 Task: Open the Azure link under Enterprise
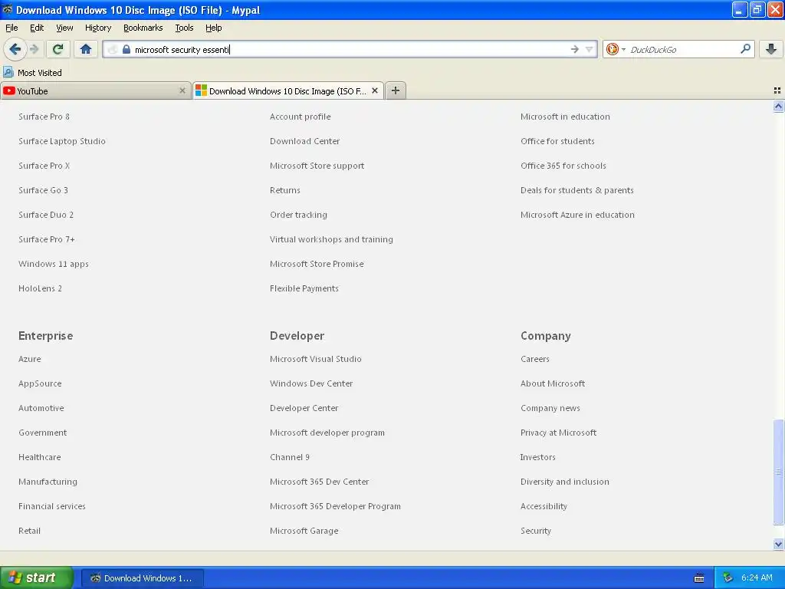click(x=30, y=359)
